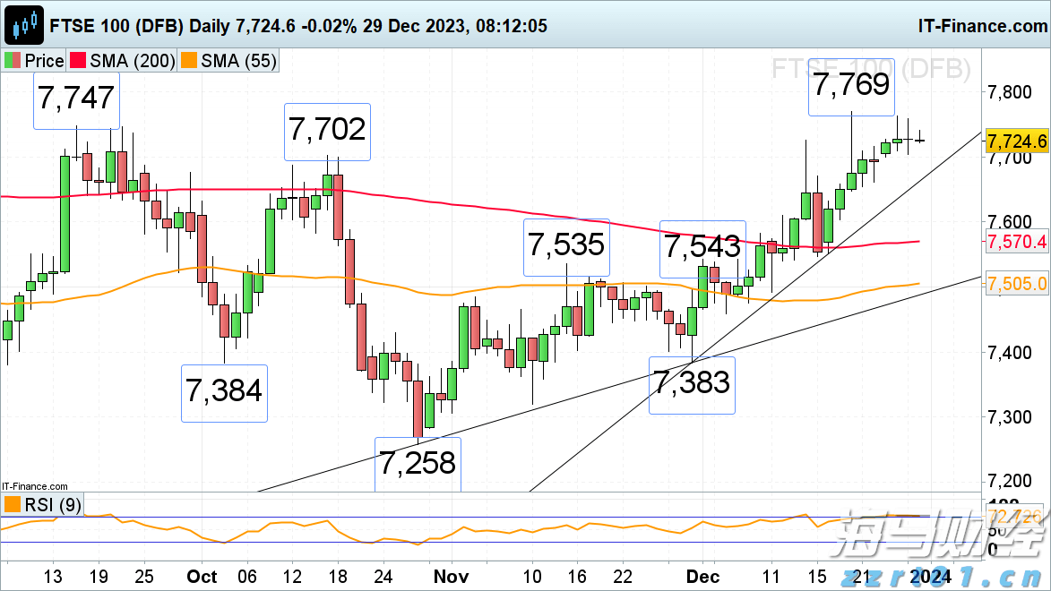Screen dimensions: 1051x591
Task: Select the 7,535 price annotation box
Action: tap(565, 244)
